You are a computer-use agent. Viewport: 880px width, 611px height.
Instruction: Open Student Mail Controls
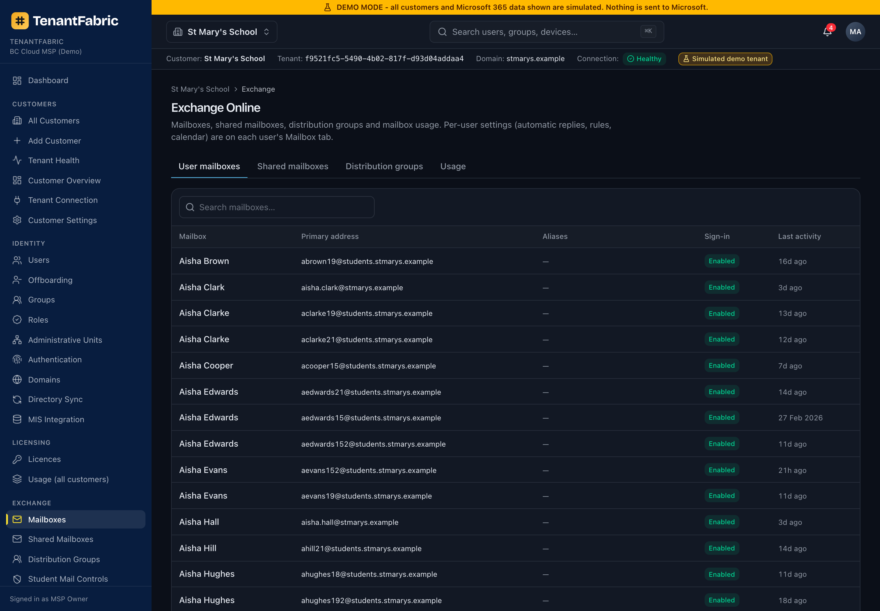(x=76, y=579)
